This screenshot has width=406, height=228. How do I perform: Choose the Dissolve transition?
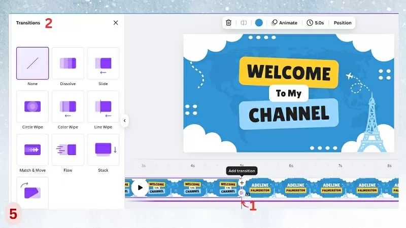click(x=68, y=63)
